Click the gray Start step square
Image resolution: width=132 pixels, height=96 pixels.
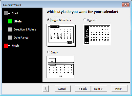[x=6, y=13]
